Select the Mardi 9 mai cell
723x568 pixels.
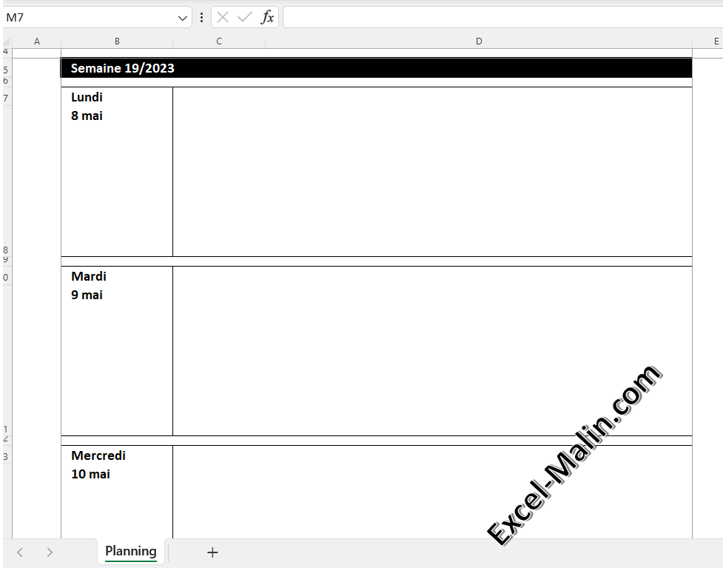(x=117, y=351)
